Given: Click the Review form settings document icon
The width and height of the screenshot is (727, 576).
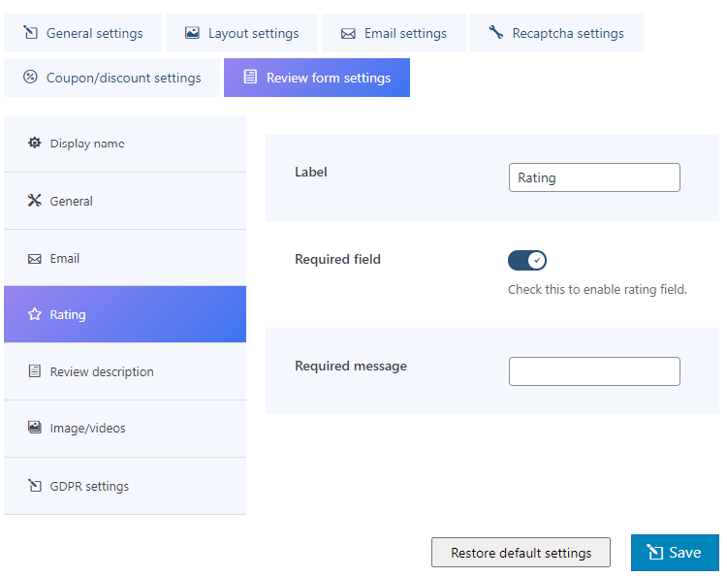Looking at the screenshot, I should point(250,77).
